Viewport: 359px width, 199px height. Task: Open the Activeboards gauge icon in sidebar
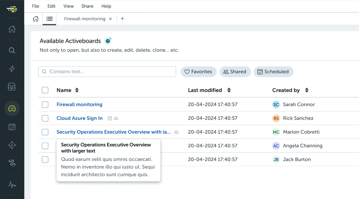[12, 109]
